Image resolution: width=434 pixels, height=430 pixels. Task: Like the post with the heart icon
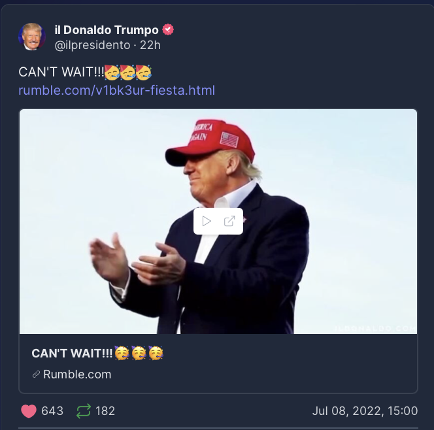[x=29, y=411]
